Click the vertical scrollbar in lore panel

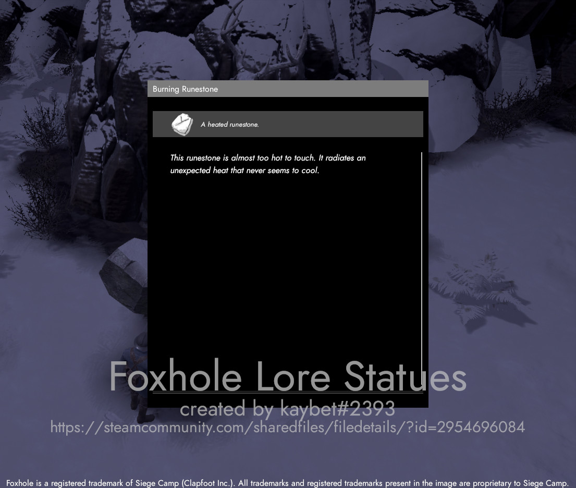[422, 261]
